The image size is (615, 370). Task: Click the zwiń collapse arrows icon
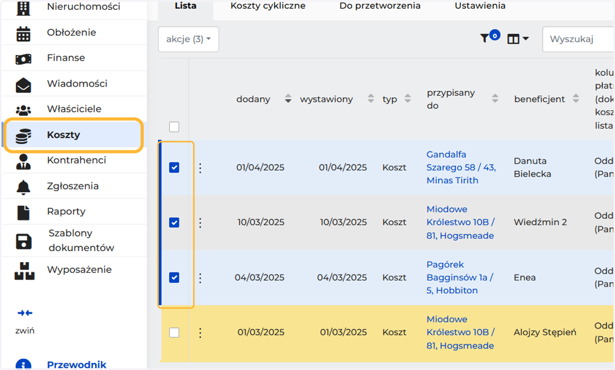[x=25, y=313]
